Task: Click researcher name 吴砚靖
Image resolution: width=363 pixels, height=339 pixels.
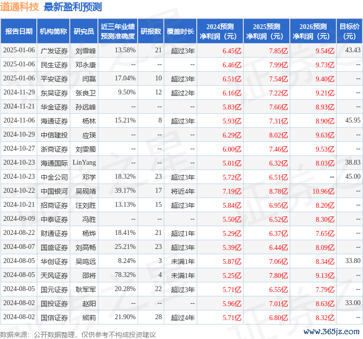Action: point(86,191)
